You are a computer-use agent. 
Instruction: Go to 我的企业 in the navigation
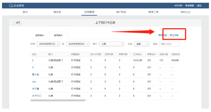tap(185, 12)
